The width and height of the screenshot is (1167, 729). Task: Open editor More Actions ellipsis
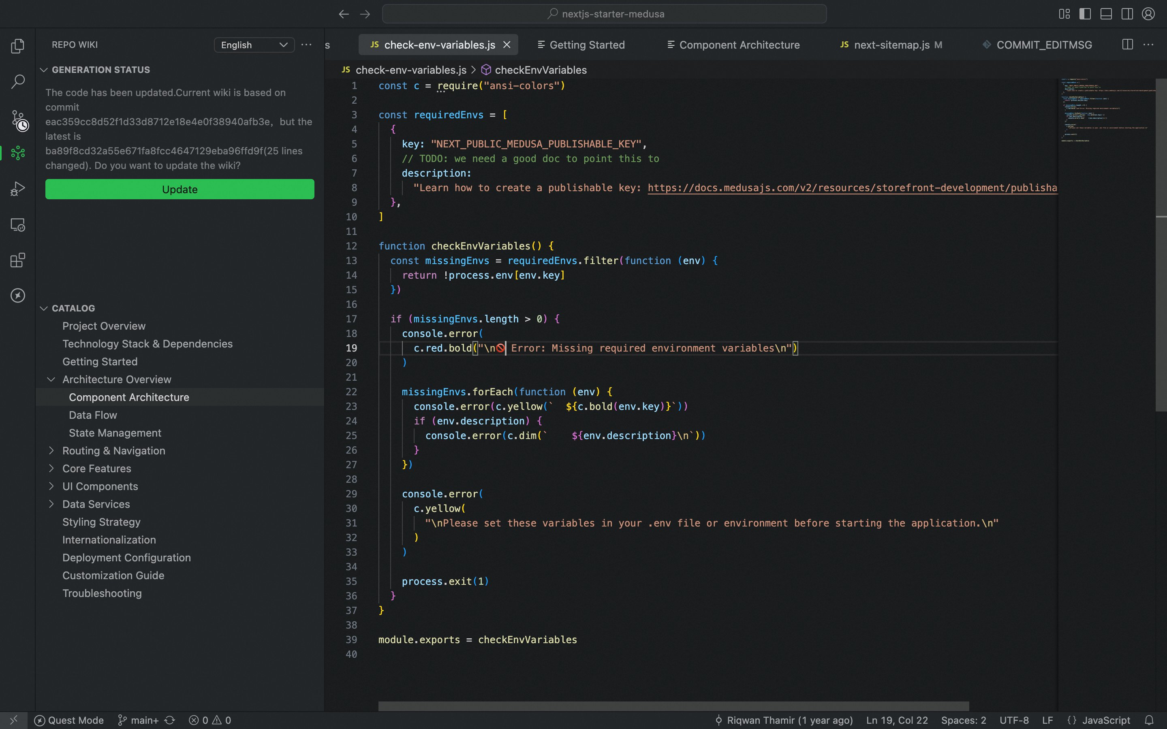1149,45
